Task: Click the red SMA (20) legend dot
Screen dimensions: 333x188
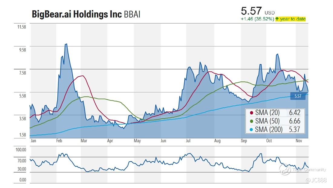Action: coord(252,113)
